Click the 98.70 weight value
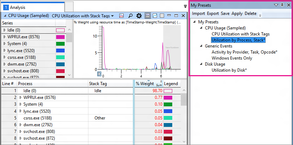The image size is (293, 145). [x=158, y=91]
